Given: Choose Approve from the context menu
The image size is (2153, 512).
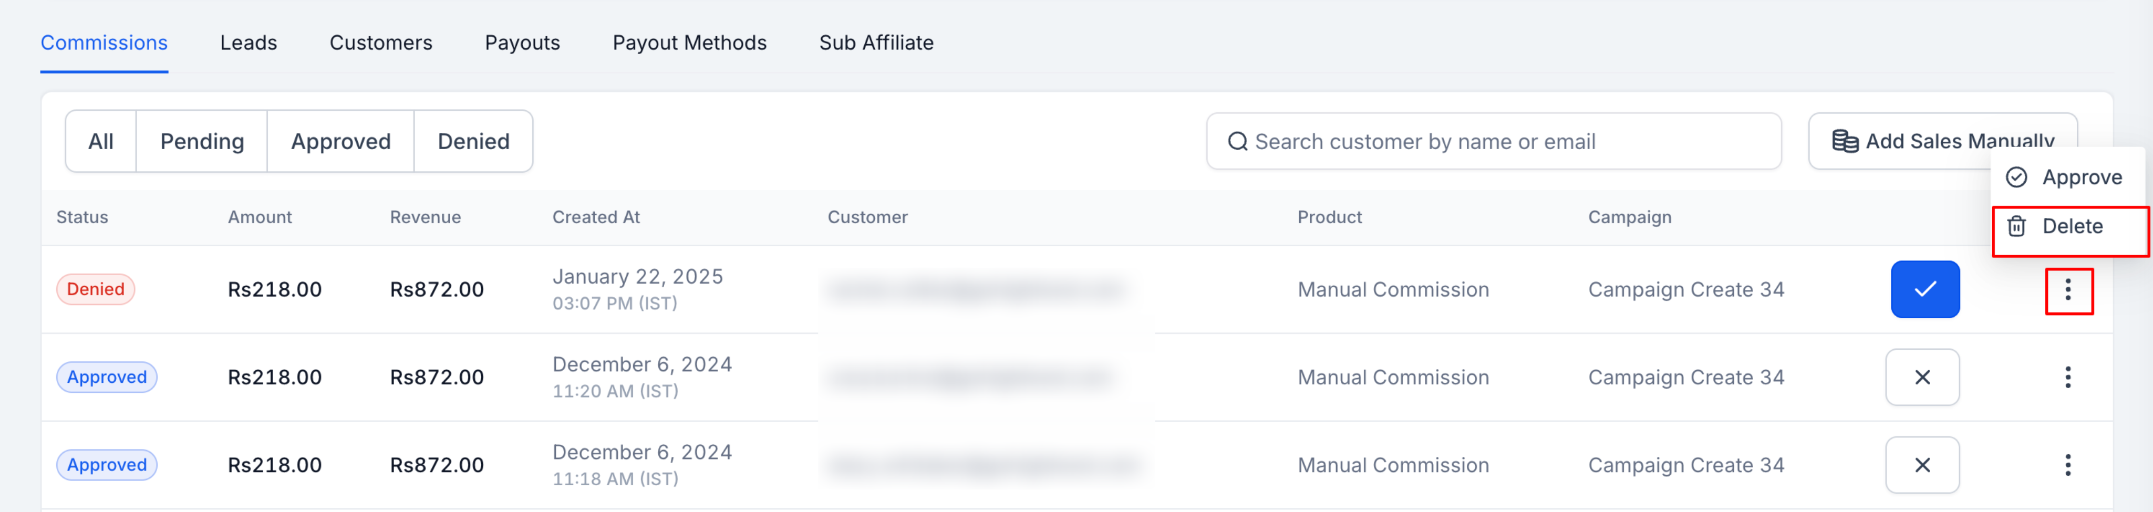Looking at the screenshot, I should [x=2080, y=177].
